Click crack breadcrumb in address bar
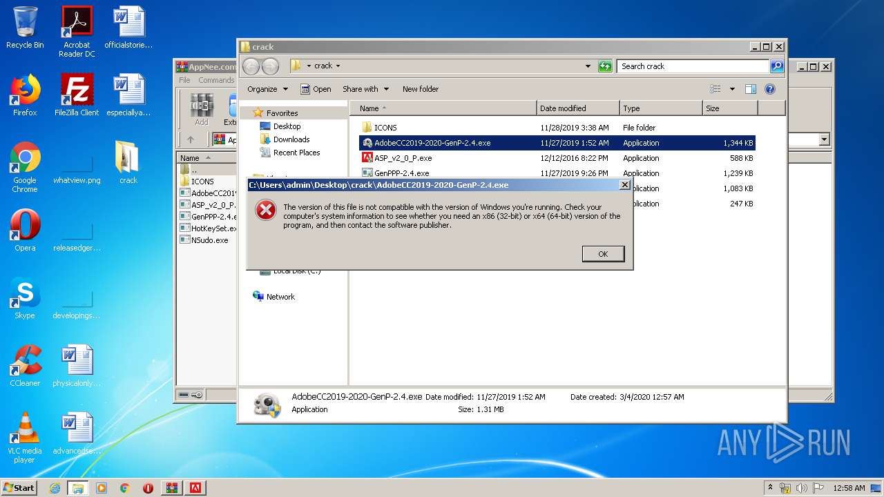Viewport: 884px width, 497px height. click(323, 66)
